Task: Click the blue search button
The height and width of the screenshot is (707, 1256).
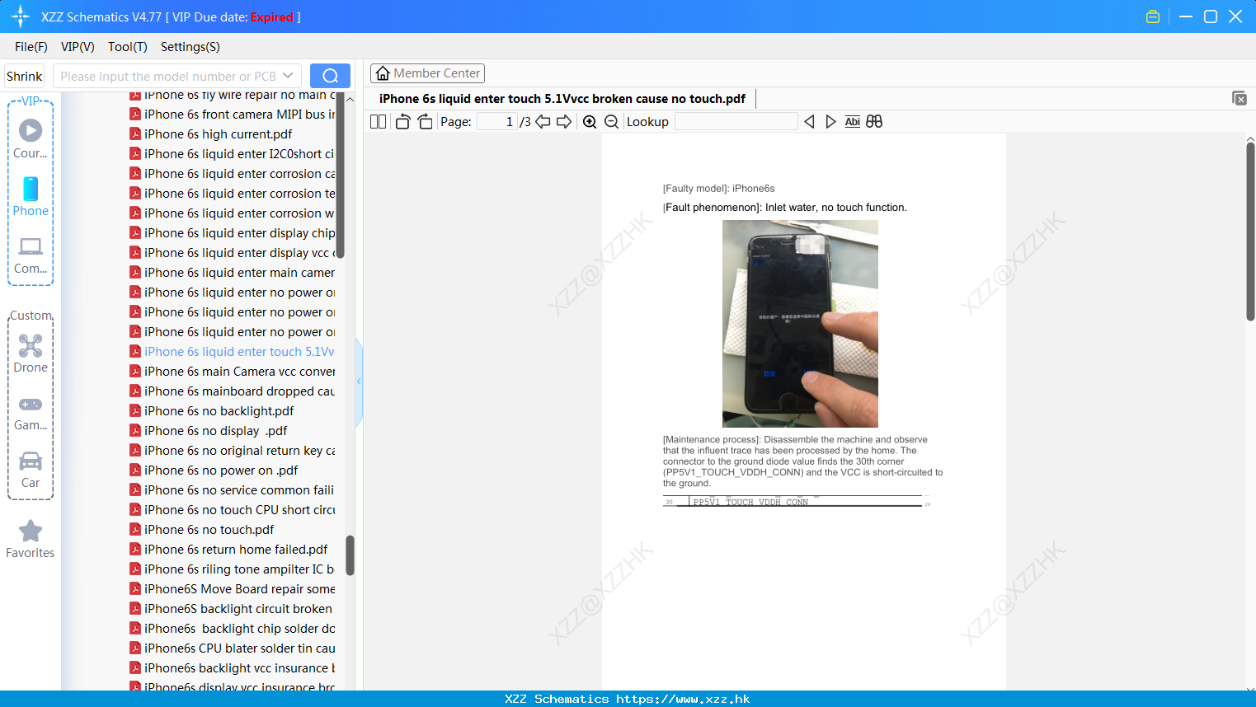Action: click(330, 76)
